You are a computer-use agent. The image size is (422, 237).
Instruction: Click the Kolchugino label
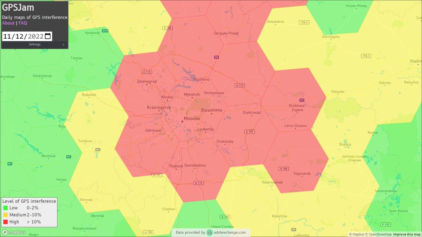click(x=331, y=37)
